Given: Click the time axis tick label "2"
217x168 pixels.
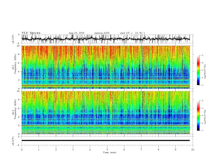Looking at the screenshot, I should (56, 150).
